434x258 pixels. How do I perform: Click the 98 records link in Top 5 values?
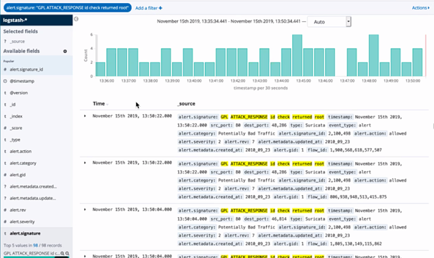(x=36, y=245)
